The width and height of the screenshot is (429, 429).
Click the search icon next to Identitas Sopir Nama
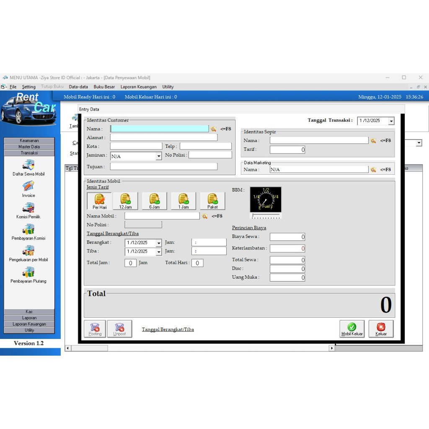click(x=373, y=140)
